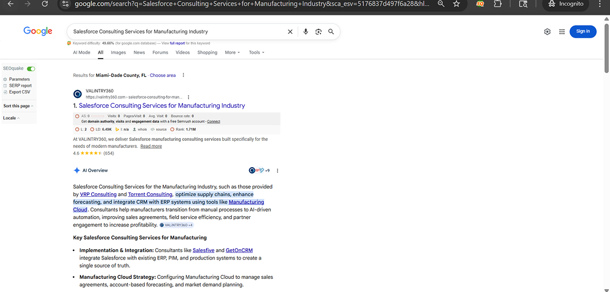Click the Choose area link
This screenshot has height=292, width=610.
162,75
